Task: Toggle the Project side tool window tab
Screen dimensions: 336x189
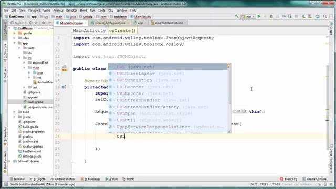Action: pos(5,29)
